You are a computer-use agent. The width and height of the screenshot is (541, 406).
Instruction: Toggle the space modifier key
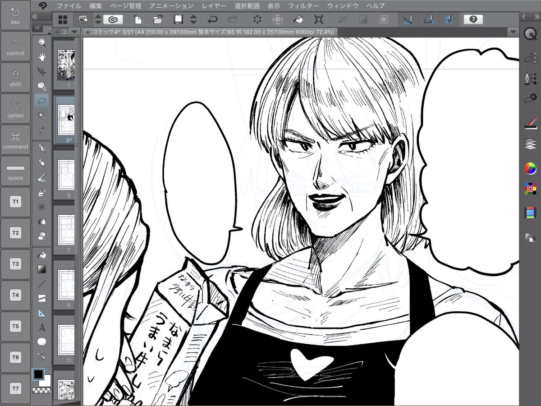[15, 171]
